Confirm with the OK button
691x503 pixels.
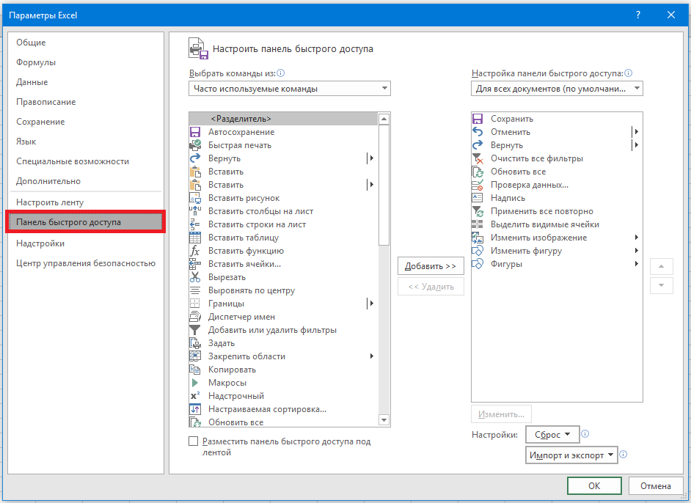tap(594, 486)
